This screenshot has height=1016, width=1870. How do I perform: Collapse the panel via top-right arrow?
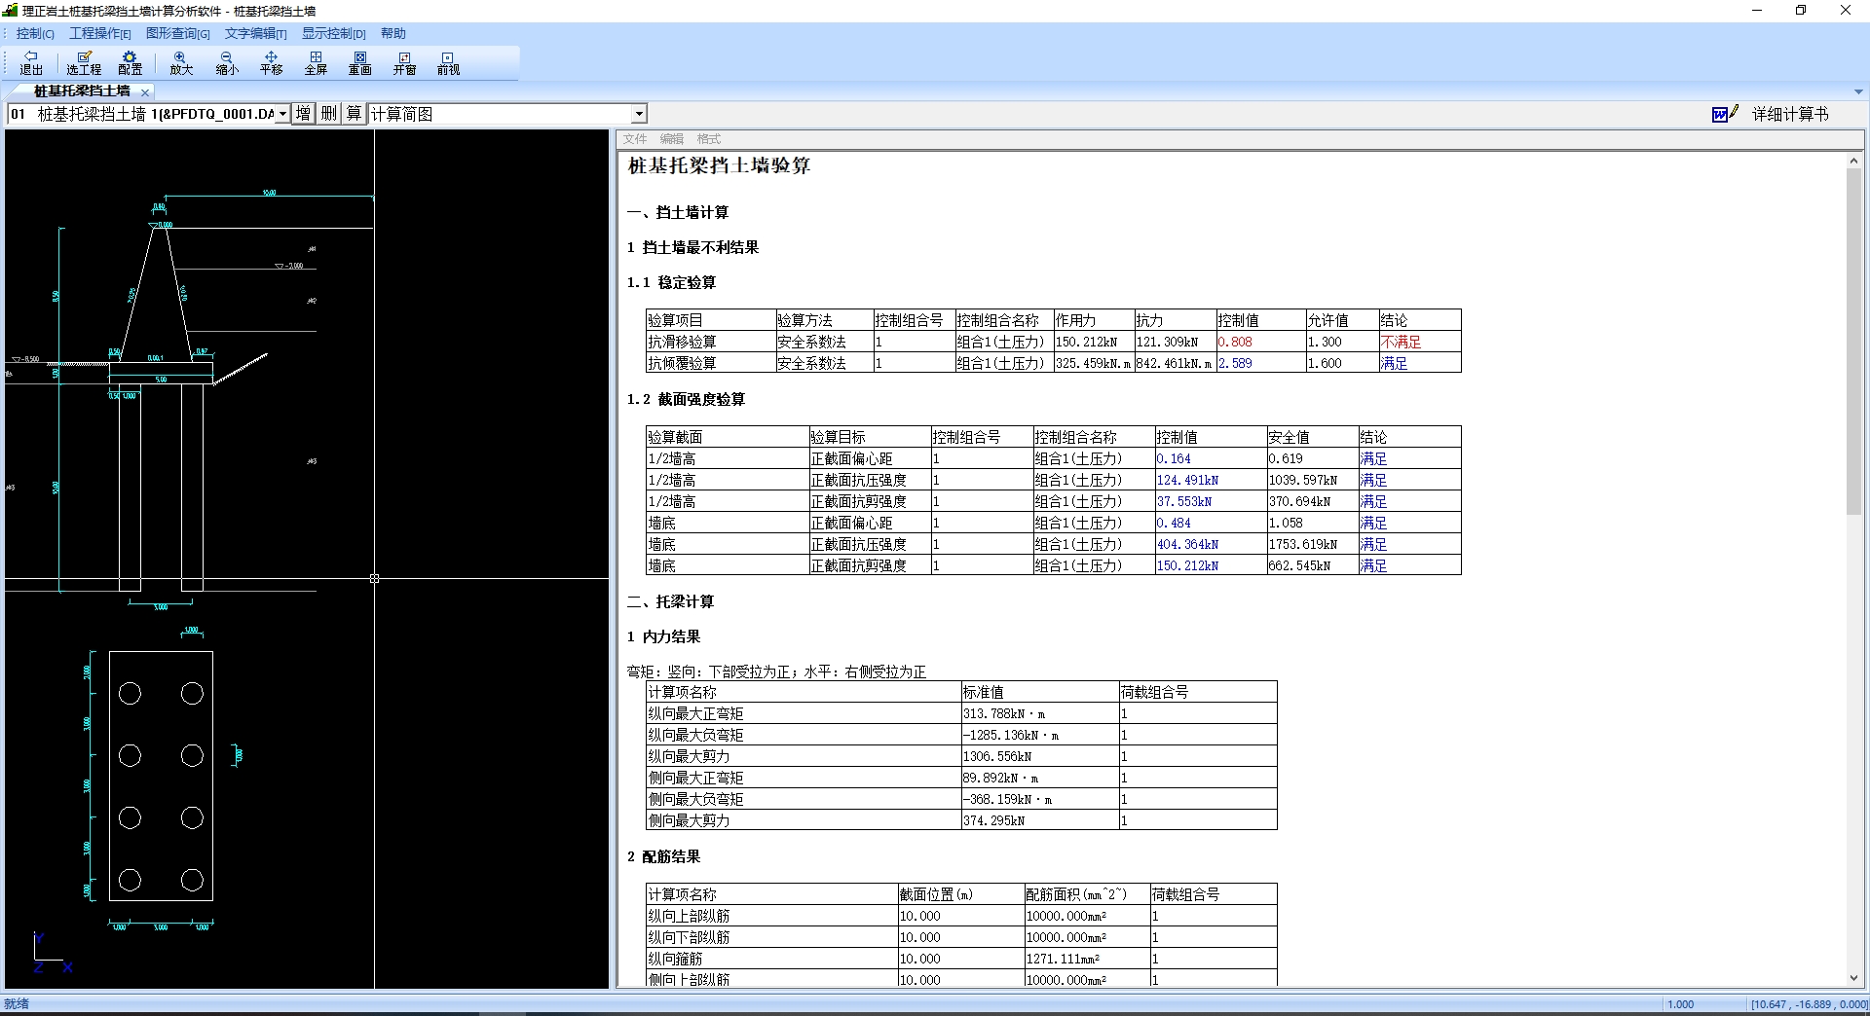point(1858,91)
